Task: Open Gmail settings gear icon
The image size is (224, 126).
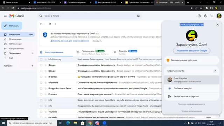Action: [x=205, y=16]
